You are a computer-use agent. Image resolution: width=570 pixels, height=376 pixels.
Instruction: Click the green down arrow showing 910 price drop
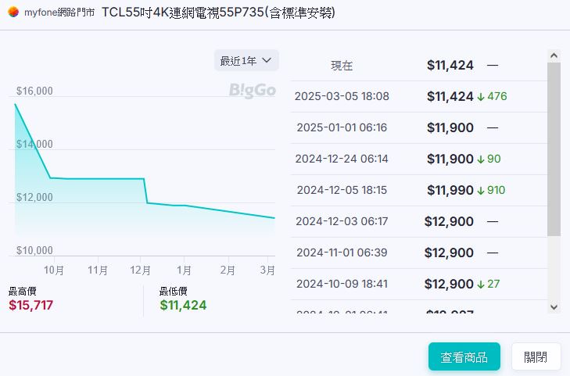click(x=481, y=190)
